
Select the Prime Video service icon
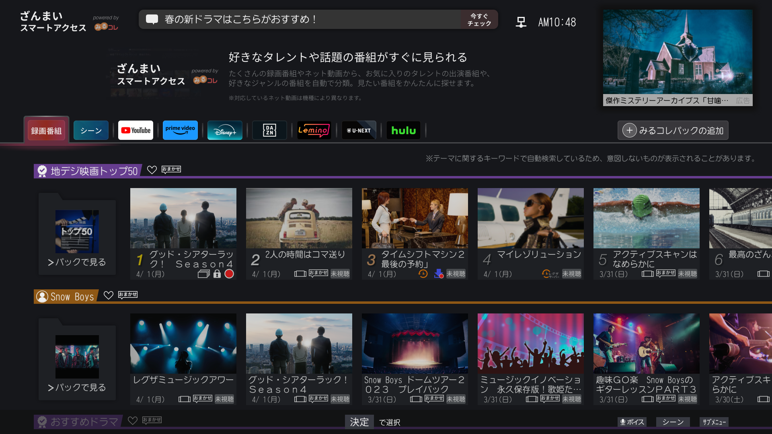pyautogui.click(x=180, y=130)
